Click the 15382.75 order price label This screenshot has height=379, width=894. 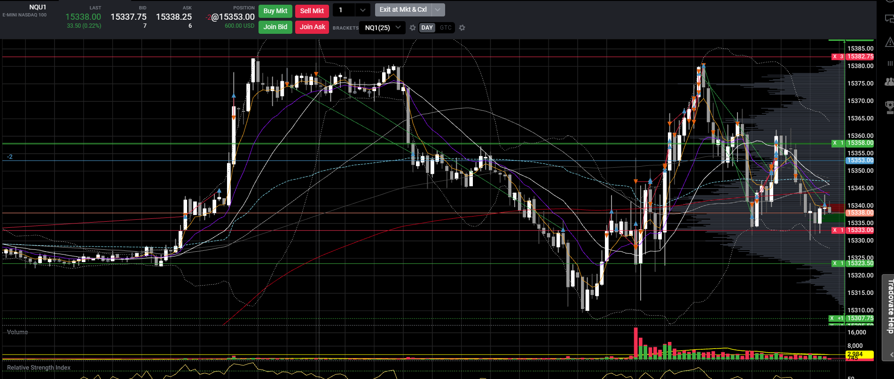point(860,57)
